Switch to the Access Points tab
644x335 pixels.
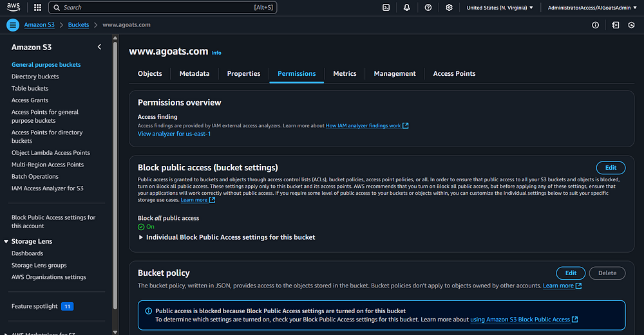[x=454, y=74]
